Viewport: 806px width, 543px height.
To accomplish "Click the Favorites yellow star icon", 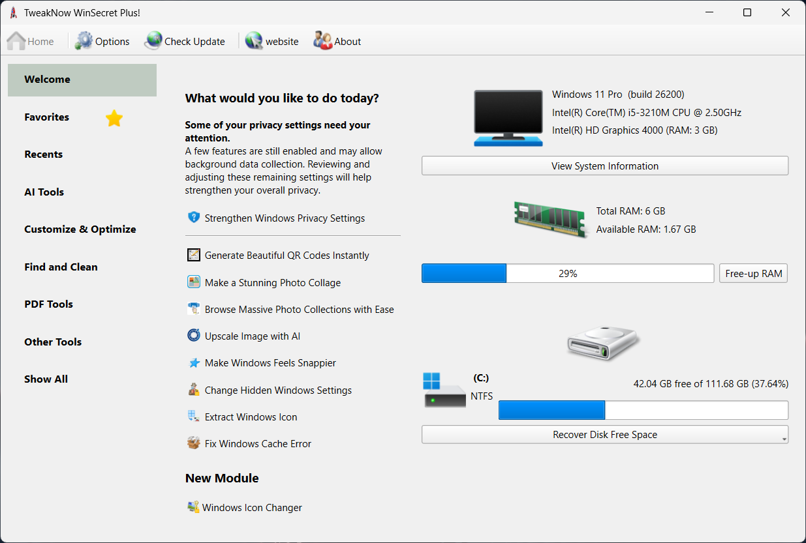I will pos(114,118).
